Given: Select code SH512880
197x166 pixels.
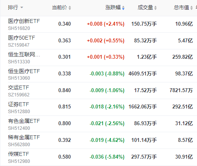Looking at the screenshot, I should point(19,112).
